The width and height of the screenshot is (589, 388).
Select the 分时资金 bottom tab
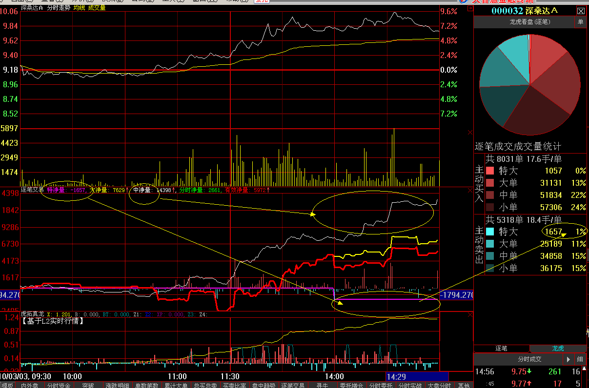pos(59,385)
